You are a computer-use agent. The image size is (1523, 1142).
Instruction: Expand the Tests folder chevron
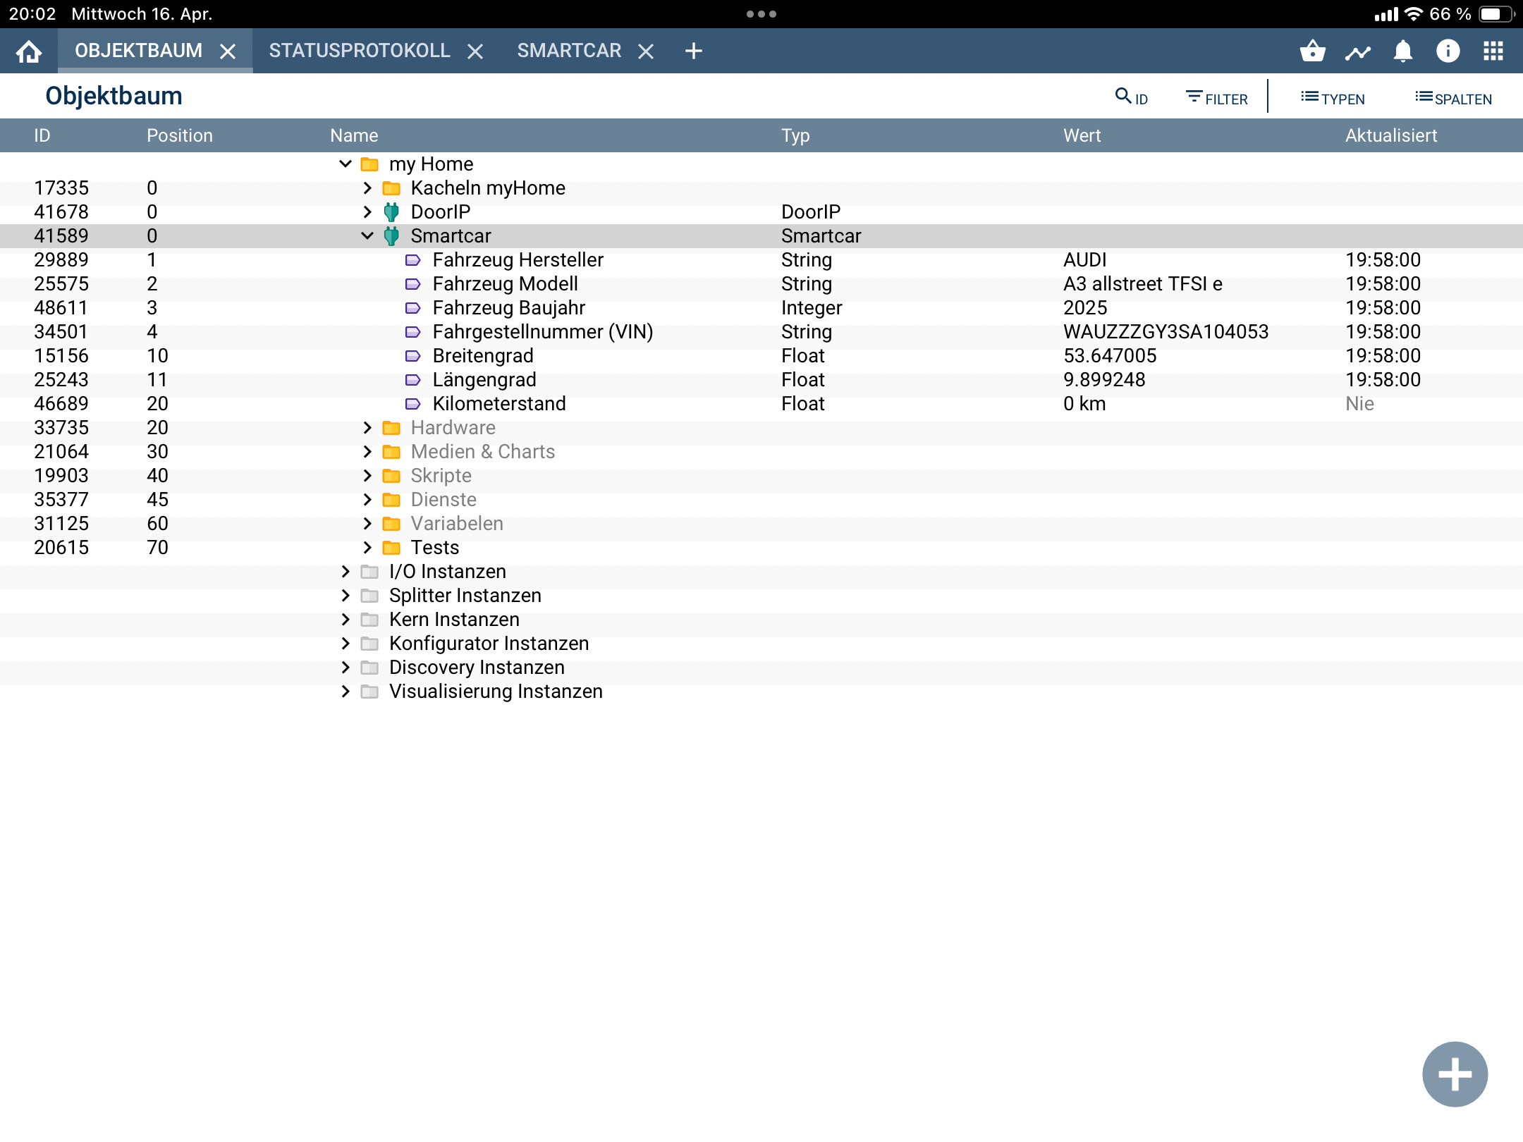click(x=367, y=547)
